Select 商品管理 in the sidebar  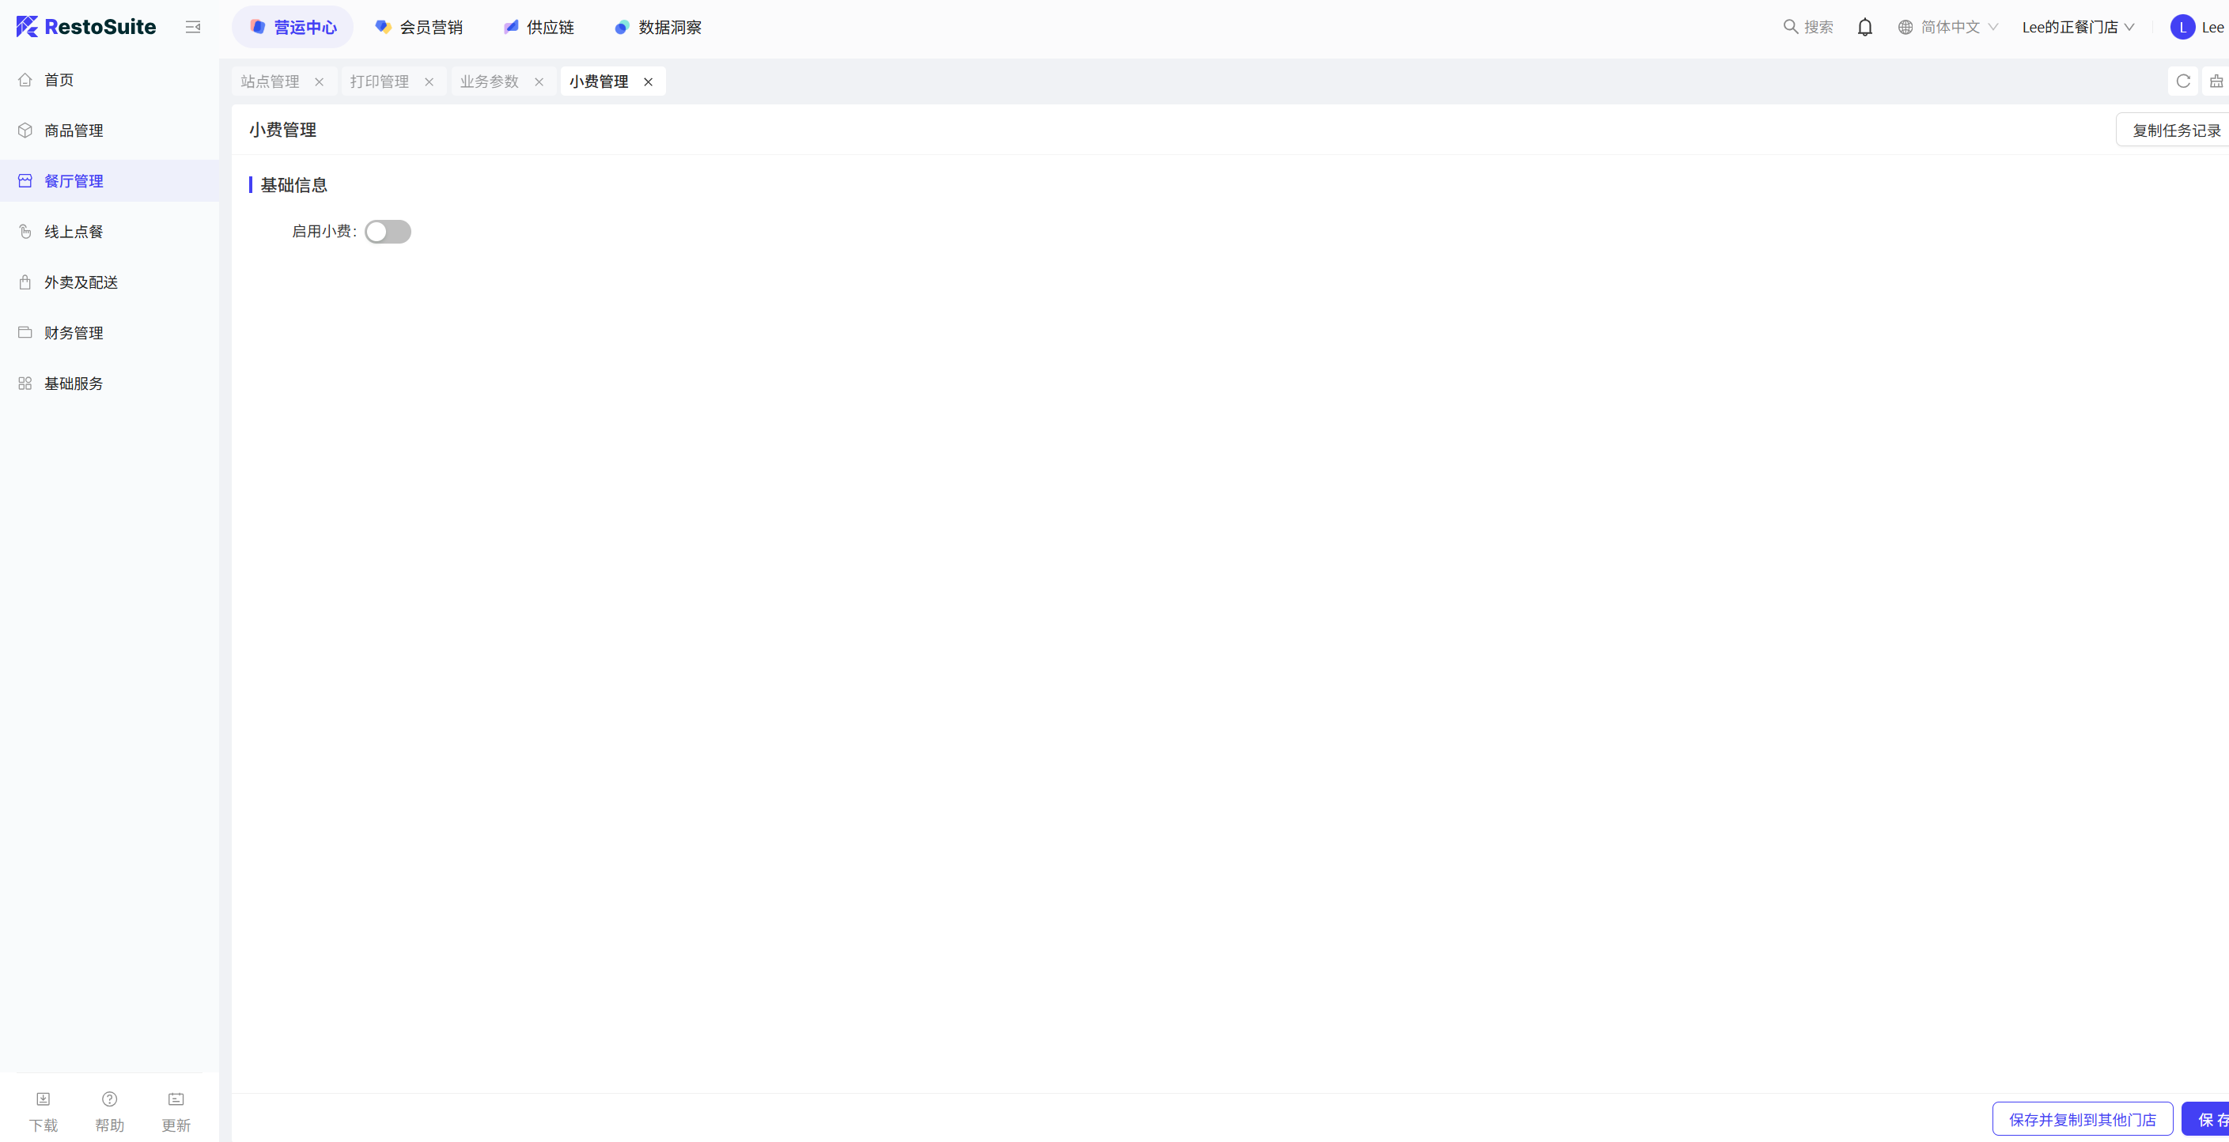(74, 130)
